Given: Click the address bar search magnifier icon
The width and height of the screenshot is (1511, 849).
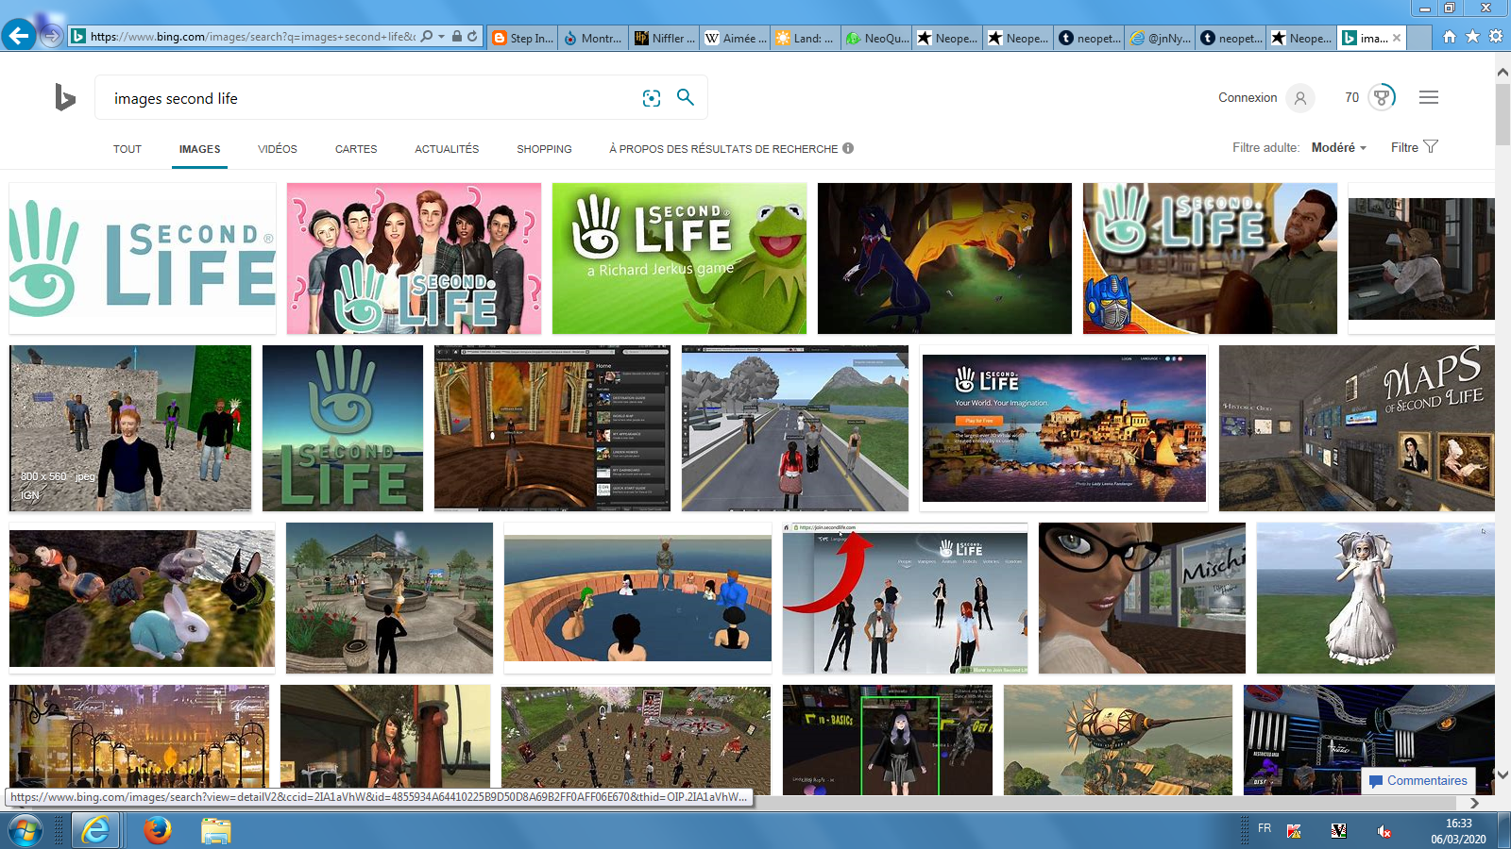Looking at the screenshot, I should click(427, 37).
